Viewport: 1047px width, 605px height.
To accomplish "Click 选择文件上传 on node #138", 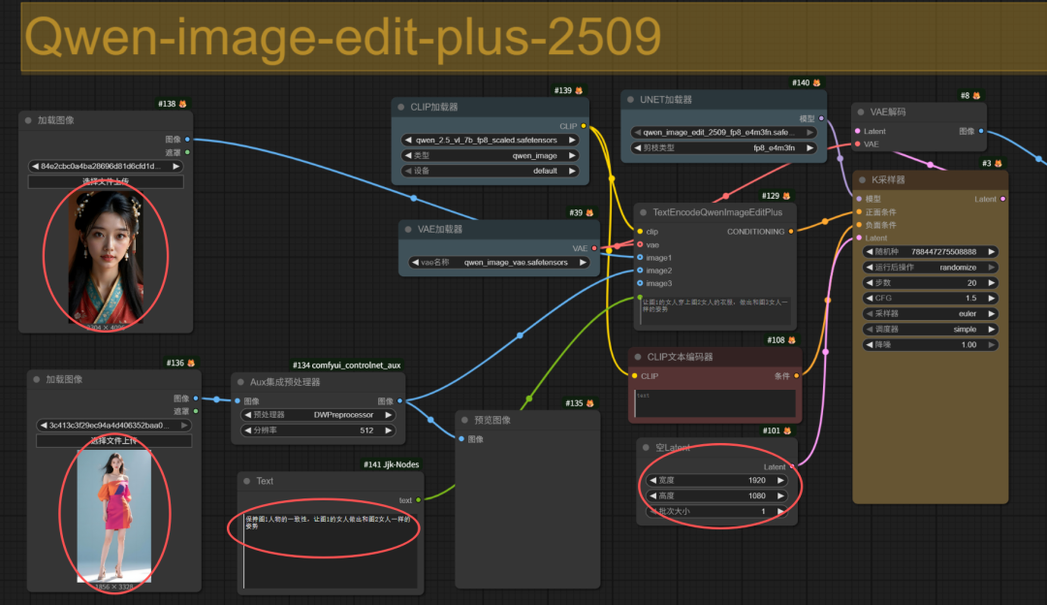I will (106, 181).
